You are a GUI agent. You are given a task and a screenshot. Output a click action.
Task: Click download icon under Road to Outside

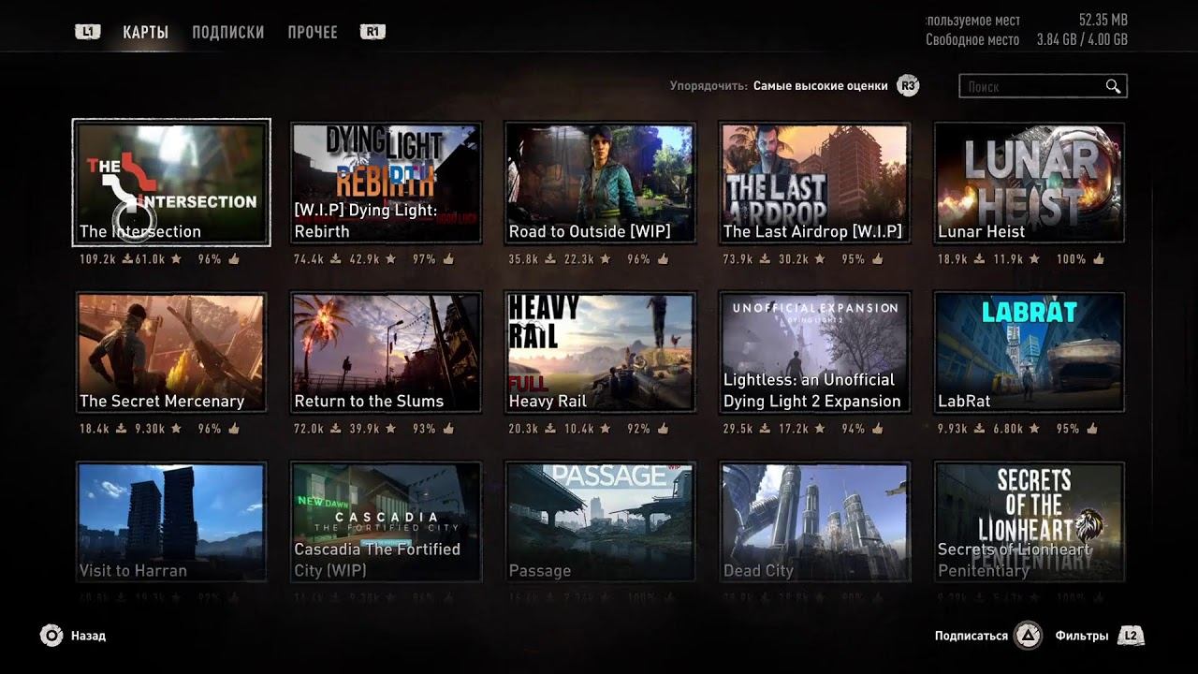[551, 259]
